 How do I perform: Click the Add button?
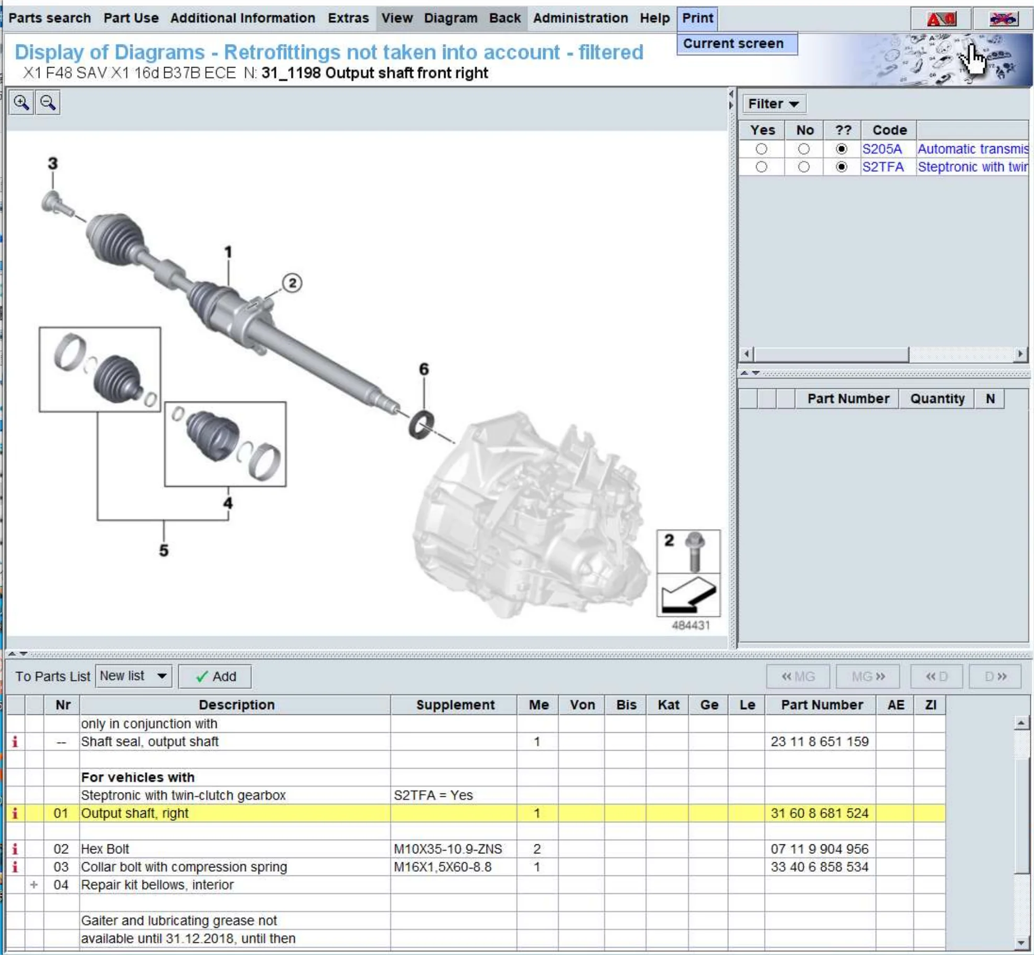pos(215,676)
